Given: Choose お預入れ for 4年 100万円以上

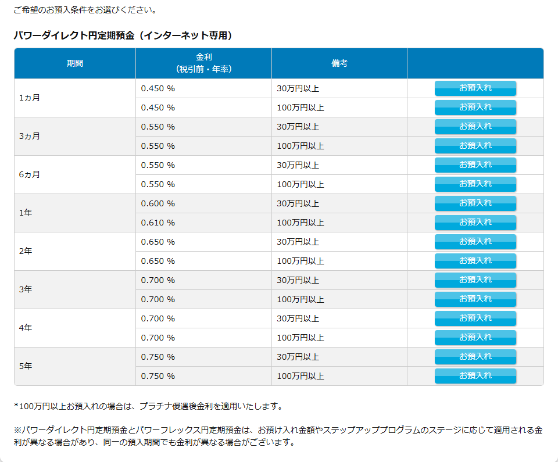Looking at the screenshot, I should point(475,338).
